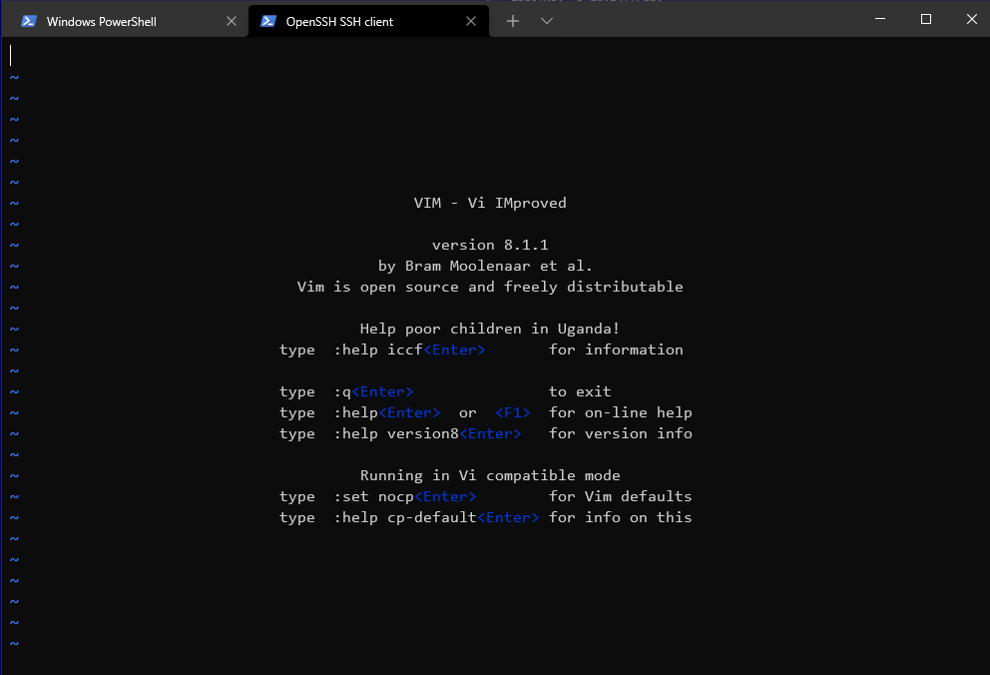Viewport: 990px width, 675px height.
Task: Click the ':help version8' command text
Action: tap(396, 433)
